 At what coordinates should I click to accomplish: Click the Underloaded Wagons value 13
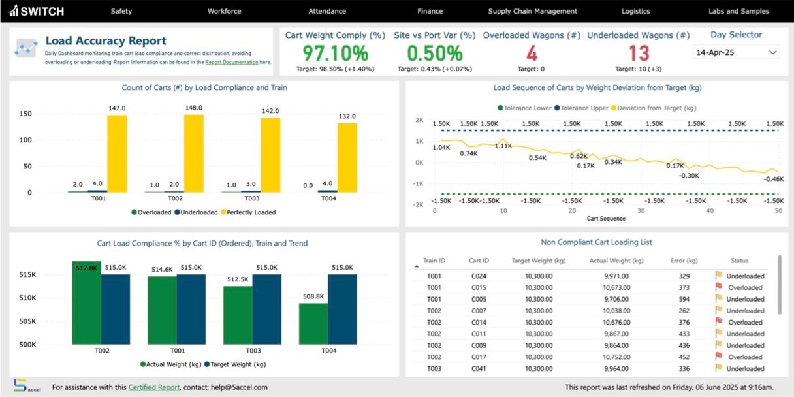638,53
